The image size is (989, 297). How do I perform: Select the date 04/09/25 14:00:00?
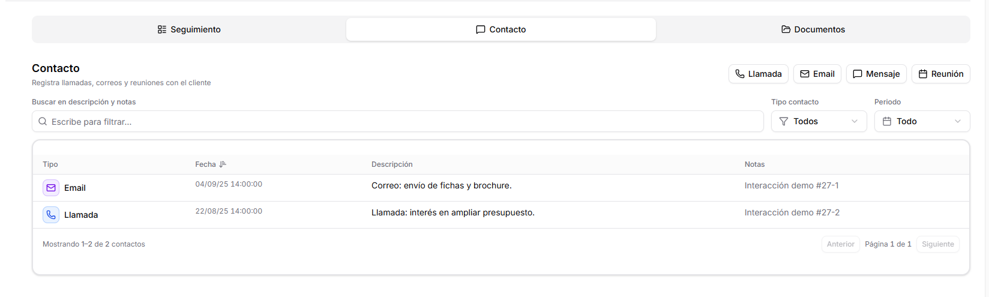(229, 184)
